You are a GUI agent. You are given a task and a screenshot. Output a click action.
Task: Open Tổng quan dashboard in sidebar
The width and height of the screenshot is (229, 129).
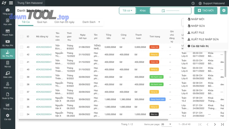click(x=8, y=11)
